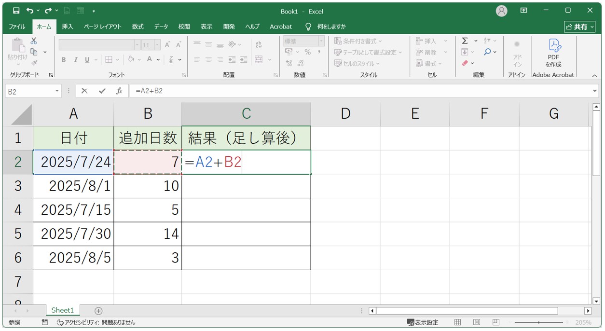Open the font size dropdown
The width and height of the screenshot is (605, 331).
tap(157, 45)
